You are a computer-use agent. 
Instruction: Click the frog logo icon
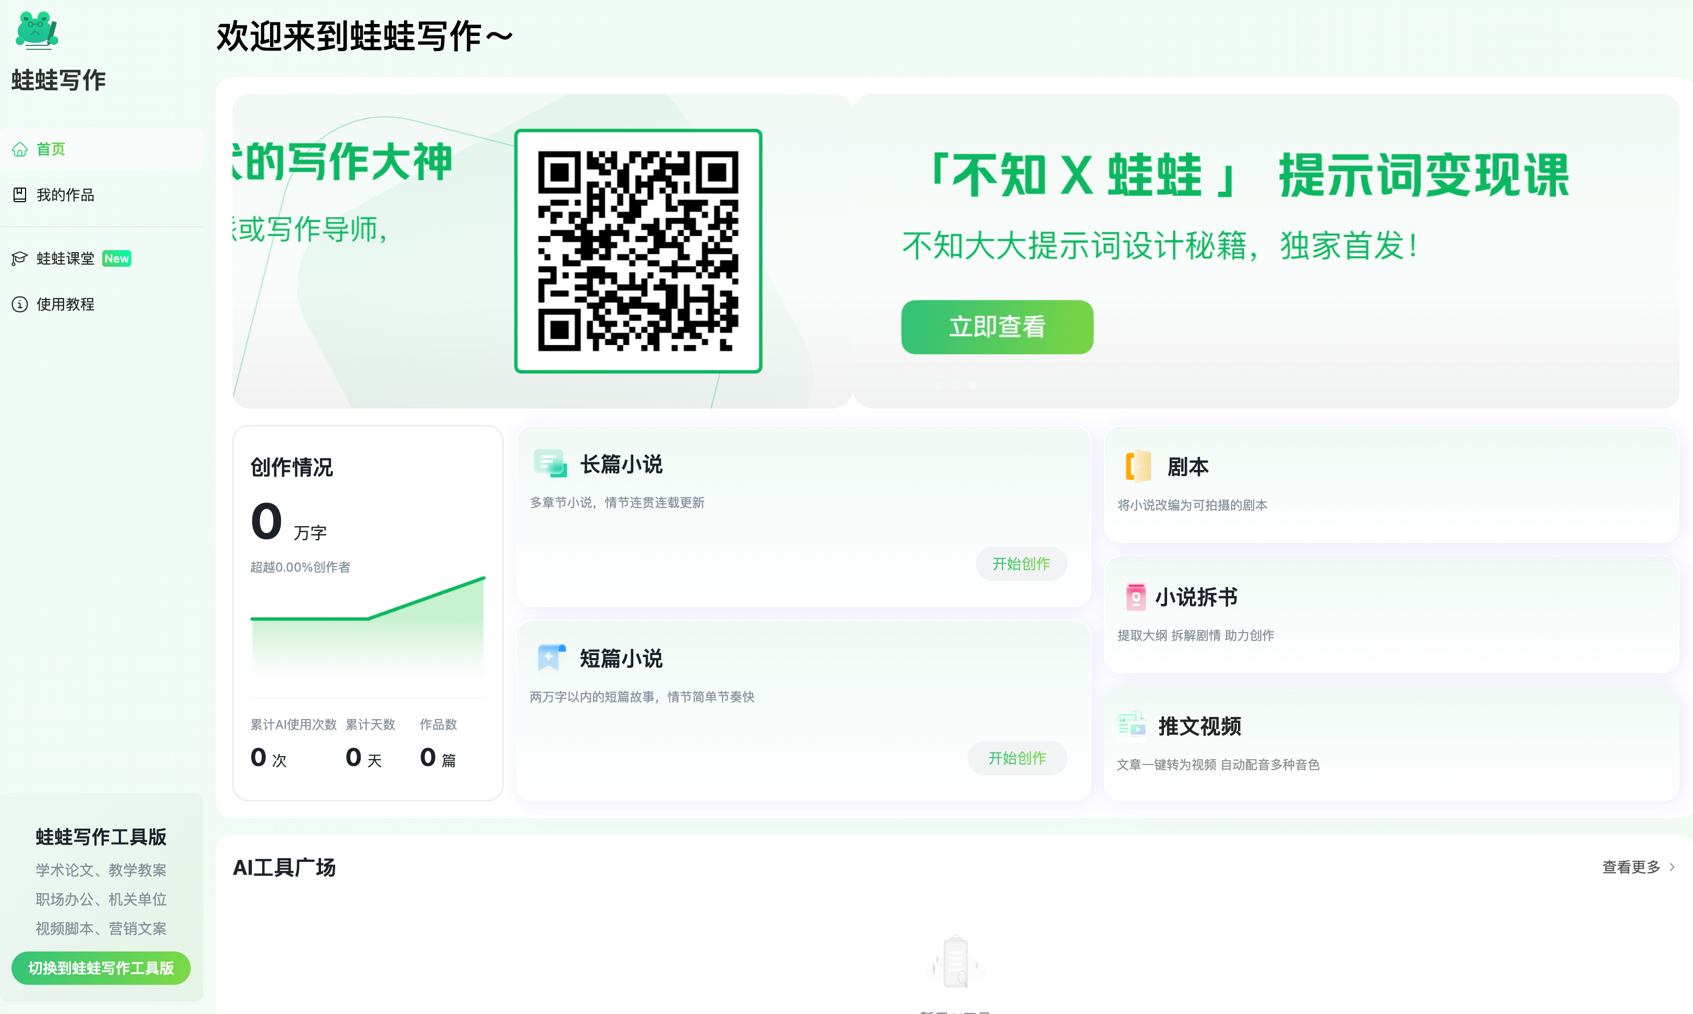pyautogui.click(x=37, y=31)
